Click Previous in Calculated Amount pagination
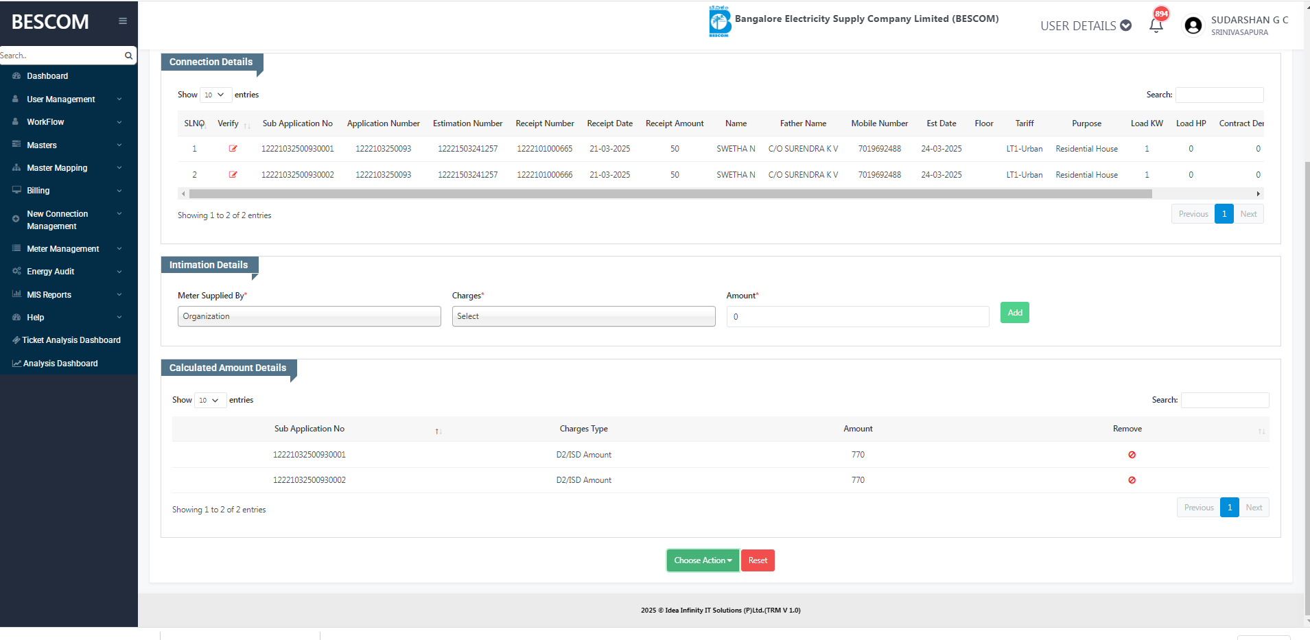This screenshot has width=1310, height=640. pos(1199,508)
